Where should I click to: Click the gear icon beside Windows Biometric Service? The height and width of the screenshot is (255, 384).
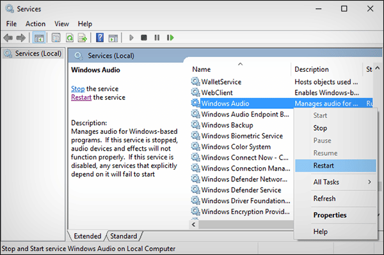195,135
